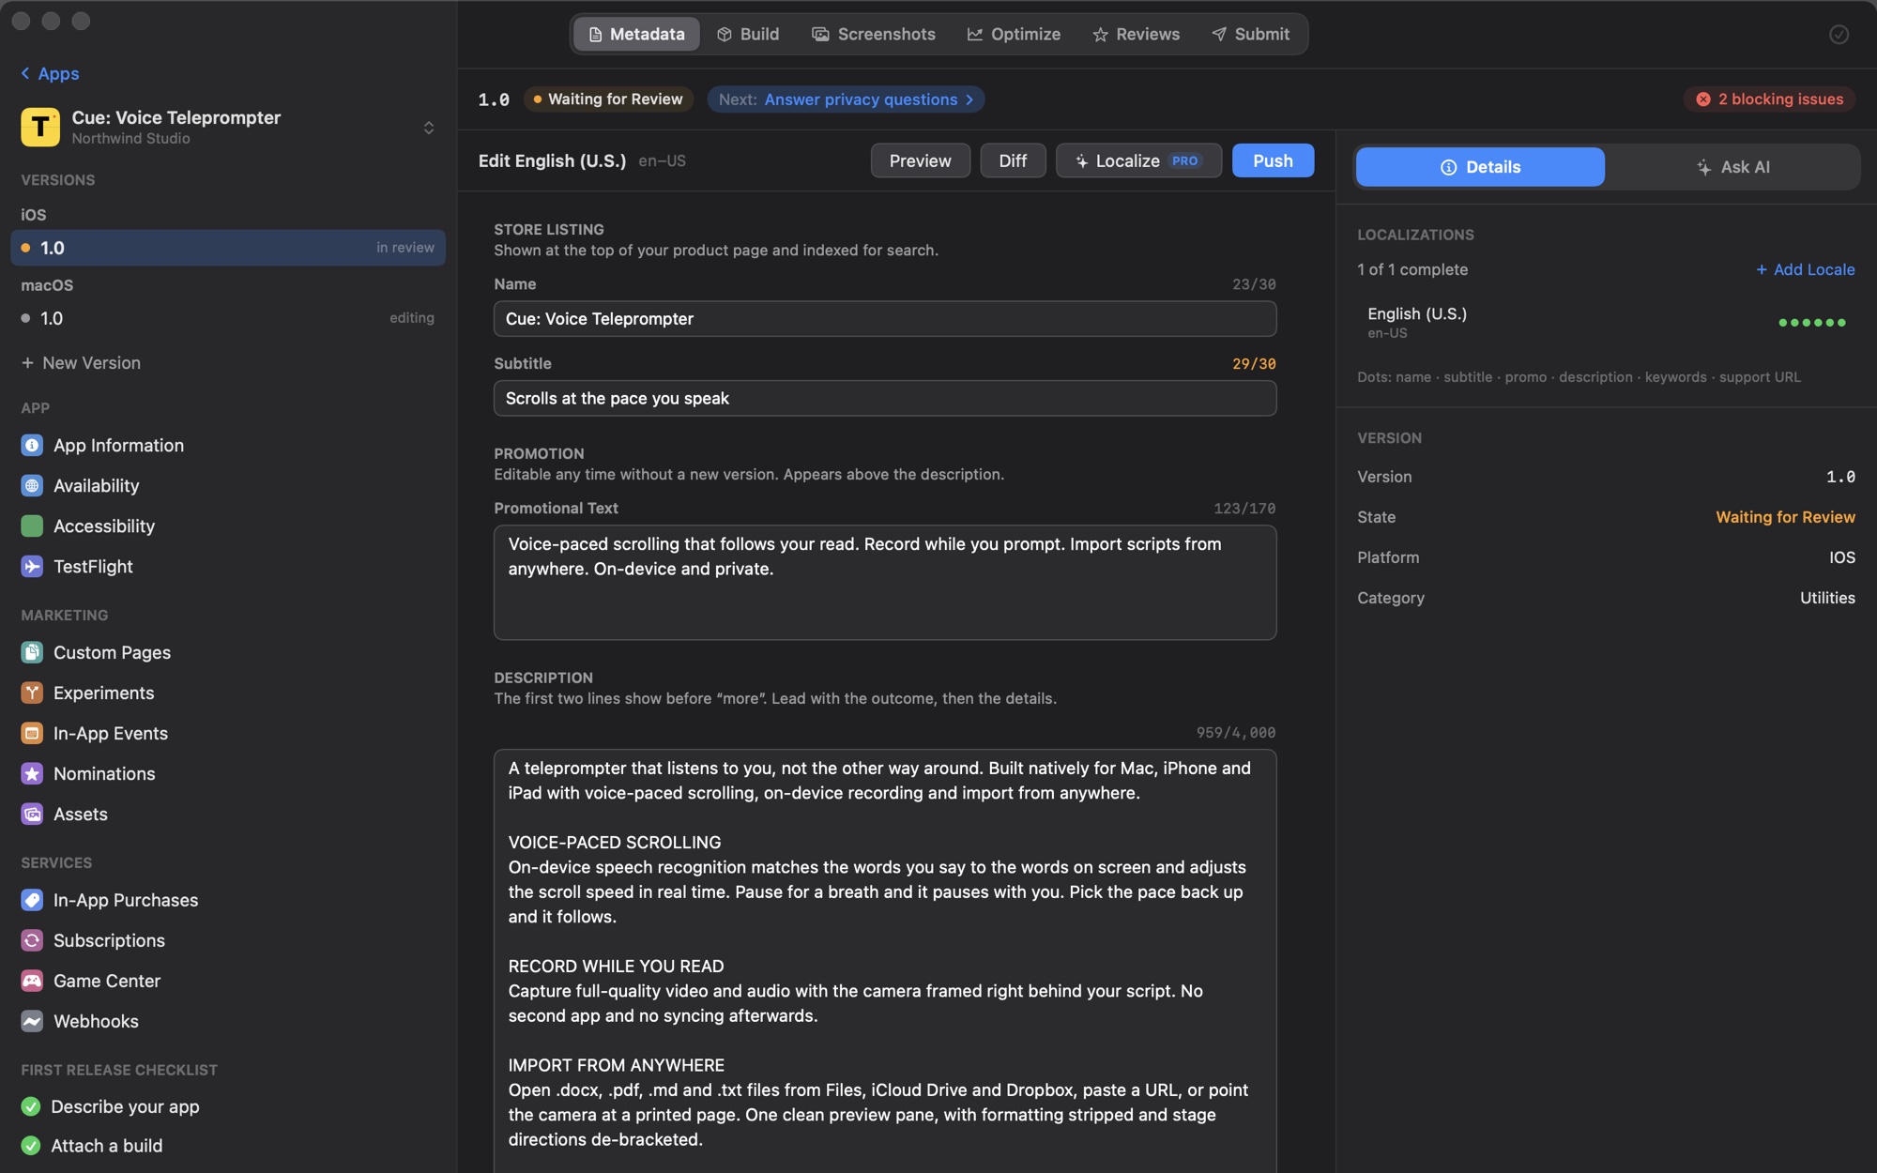Open the App Information page icon
The width and height of the screenshot is (1877, 1173).
[32, 445]
